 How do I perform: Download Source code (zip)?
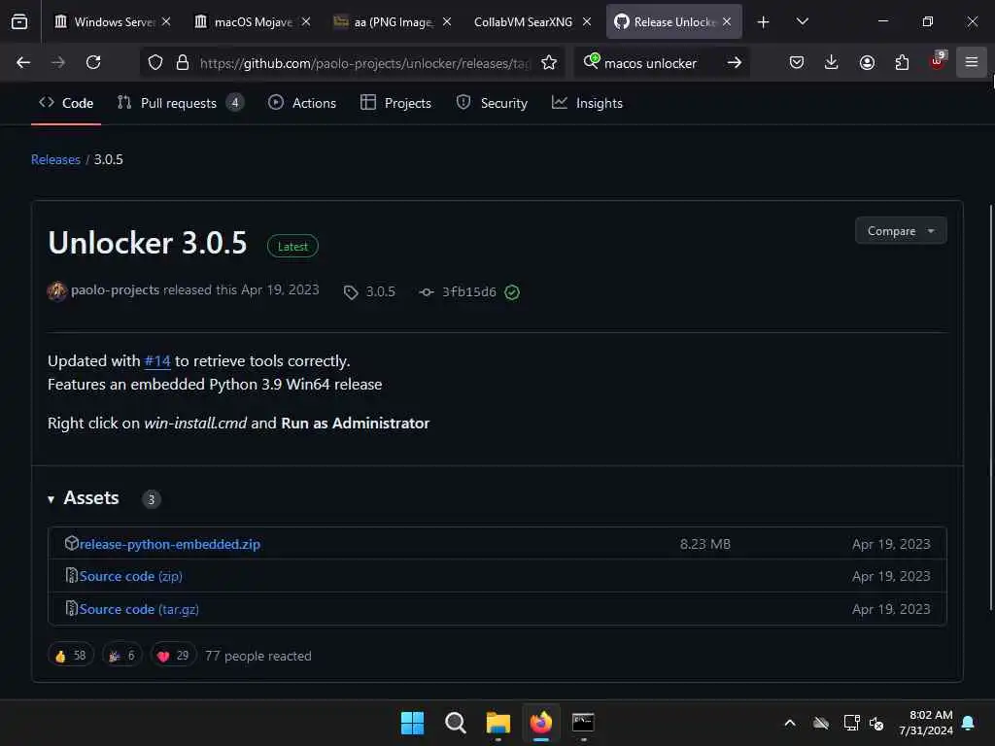pos(131,576)
